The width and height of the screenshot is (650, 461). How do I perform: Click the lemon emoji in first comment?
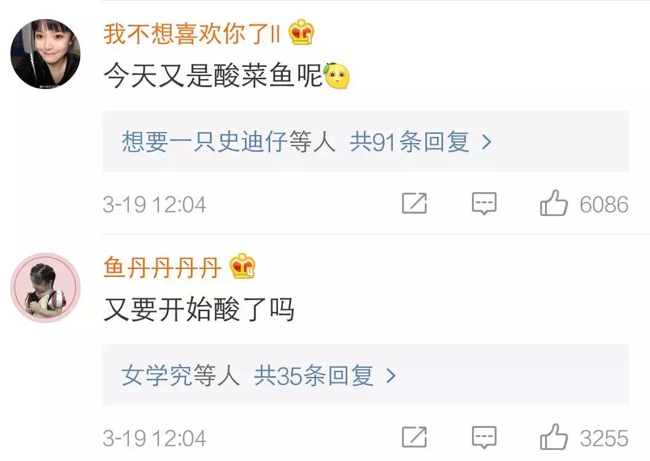click(x=336, y=76)
